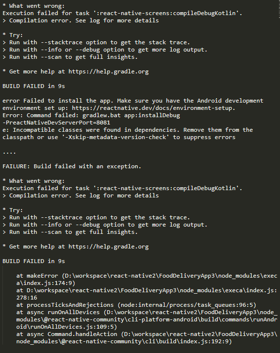Open help.gradle.org link above the error message
The width and height of the screenshot is (280, 353).
(x=109, y=72)
